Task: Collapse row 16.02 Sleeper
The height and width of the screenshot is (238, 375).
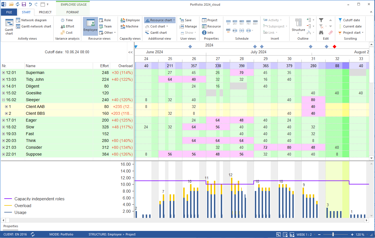Action: tap(3, 100)
